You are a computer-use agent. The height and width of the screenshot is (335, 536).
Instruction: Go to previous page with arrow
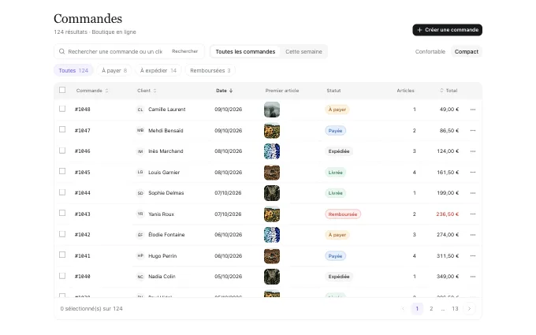[x=403, y=309]
